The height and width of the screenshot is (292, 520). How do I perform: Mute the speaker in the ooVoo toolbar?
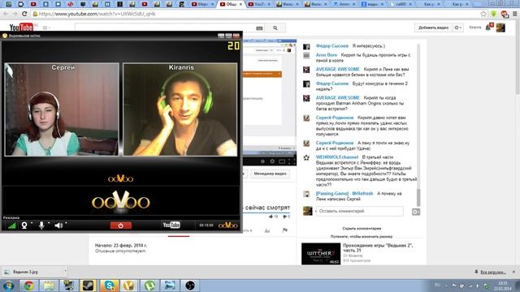58,225
